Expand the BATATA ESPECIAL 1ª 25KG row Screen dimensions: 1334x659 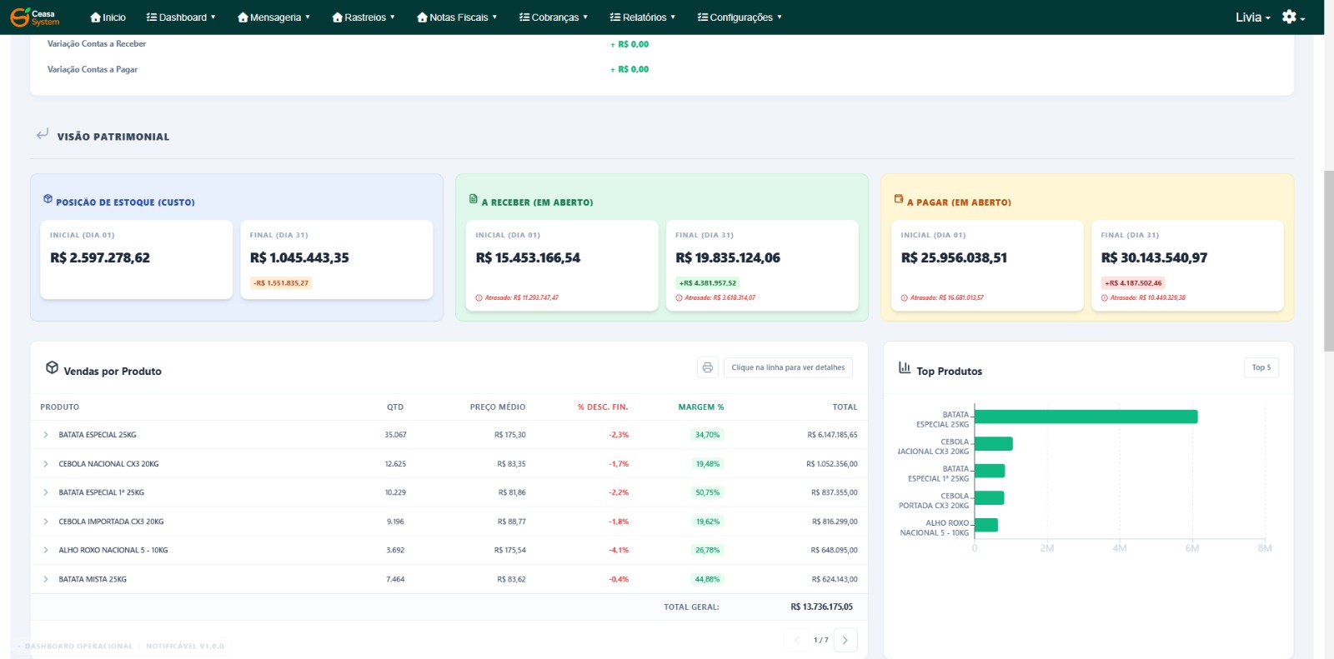[45, 492]
